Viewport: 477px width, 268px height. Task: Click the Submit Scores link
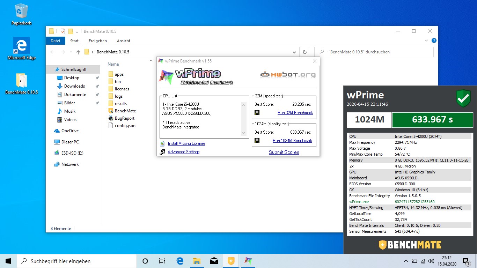pos(284,152)
